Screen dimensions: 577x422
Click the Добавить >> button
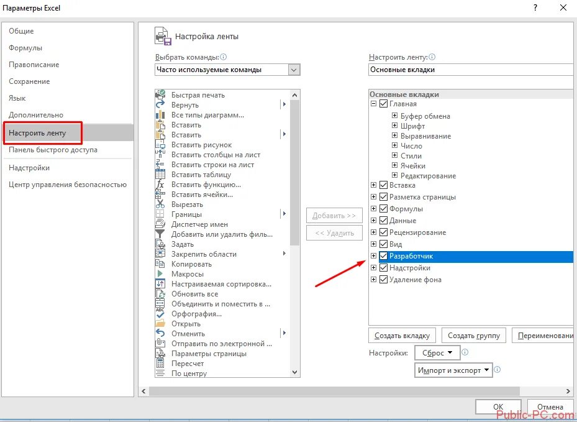pos(334,216)
